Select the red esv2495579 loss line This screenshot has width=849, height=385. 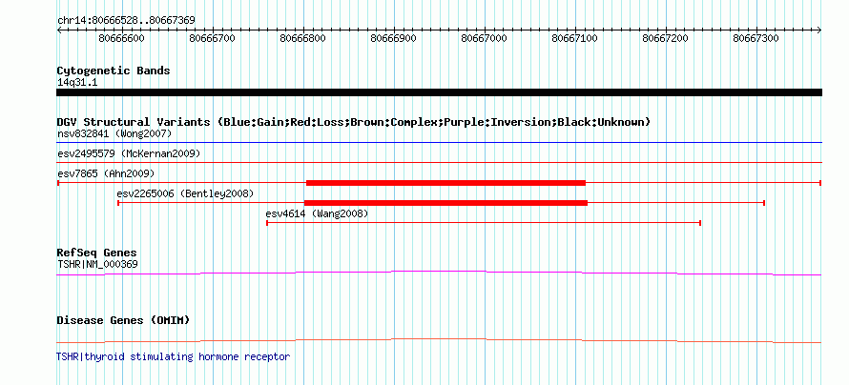(x=439, y=162)
